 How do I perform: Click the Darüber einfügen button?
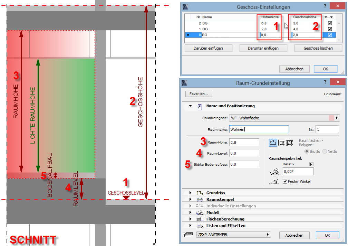209,48
